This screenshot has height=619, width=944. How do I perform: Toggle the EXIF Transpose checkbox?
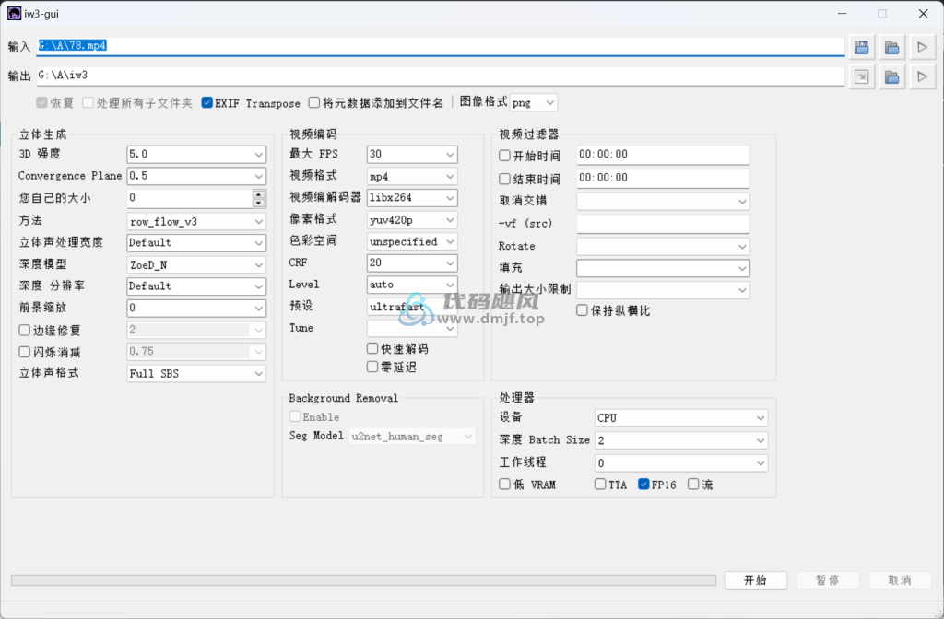click(207, 103)
